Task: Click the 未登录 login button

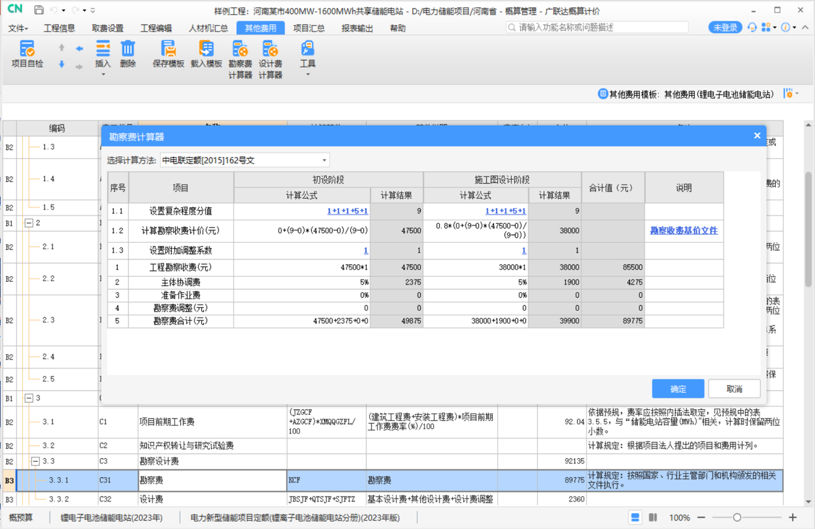Action: tap(725, 27)
